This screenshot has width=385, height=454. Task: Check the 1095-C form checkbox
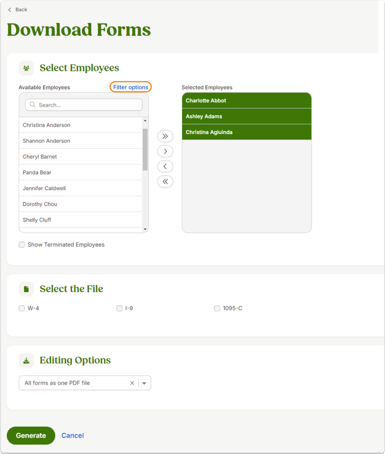217,308
